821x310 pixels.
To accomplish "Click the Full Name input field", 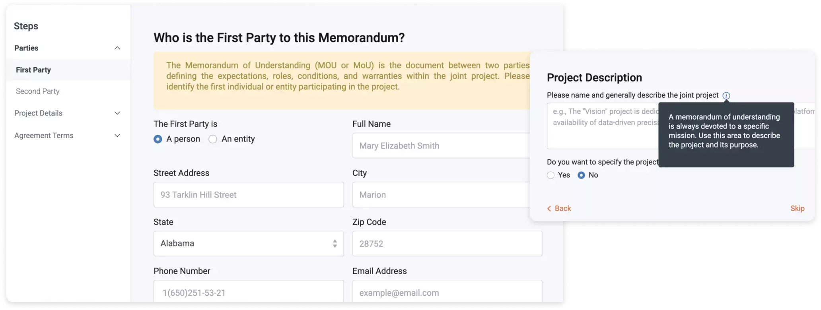I will click(x=441, y=146).
